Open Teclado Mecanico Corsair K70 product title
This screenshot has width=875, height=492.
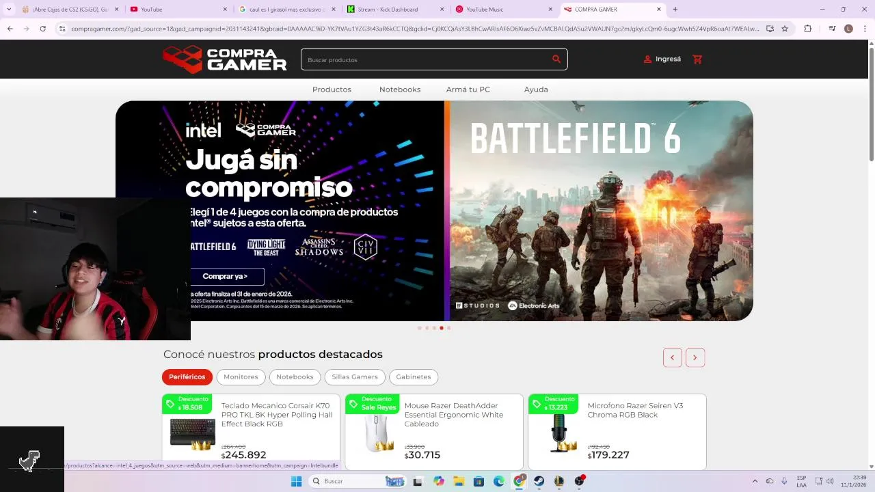pos(277,415)
